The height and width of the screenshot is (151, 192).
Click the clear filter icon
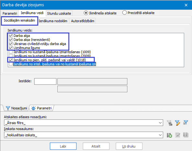click(170, 123)
